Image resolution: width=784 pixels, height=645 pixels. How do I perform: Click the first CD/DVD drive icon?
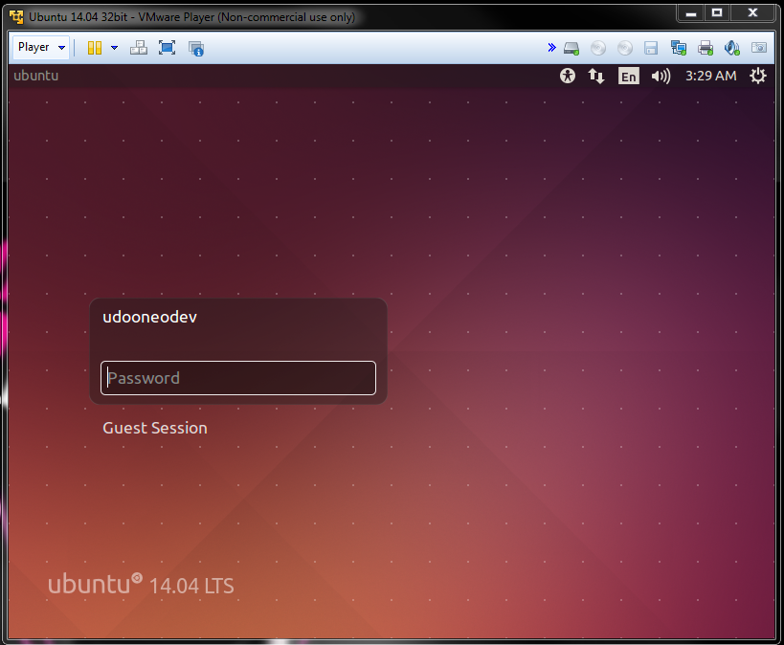[598, 48]
